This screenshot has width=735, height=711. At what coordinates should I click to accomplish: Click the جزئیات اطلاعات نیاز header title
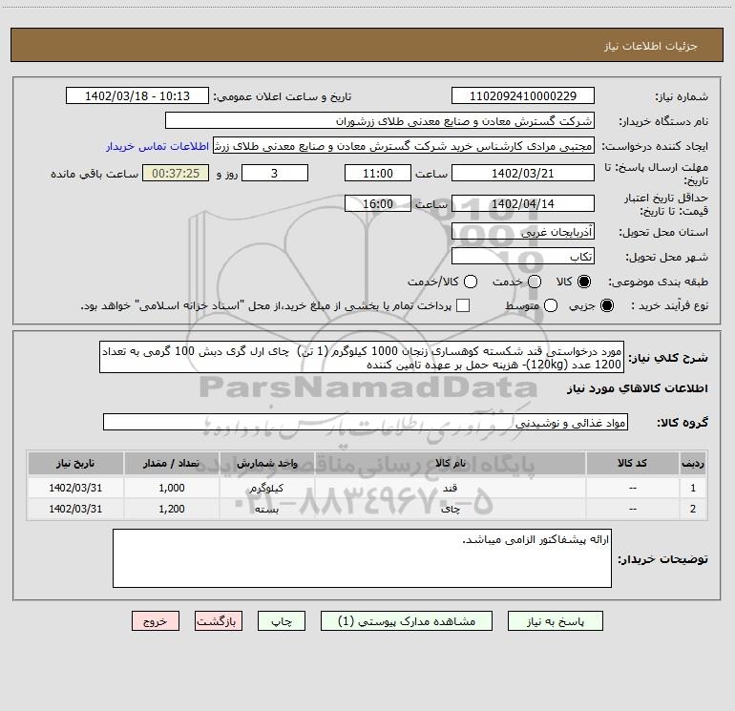tap(651, 46)
